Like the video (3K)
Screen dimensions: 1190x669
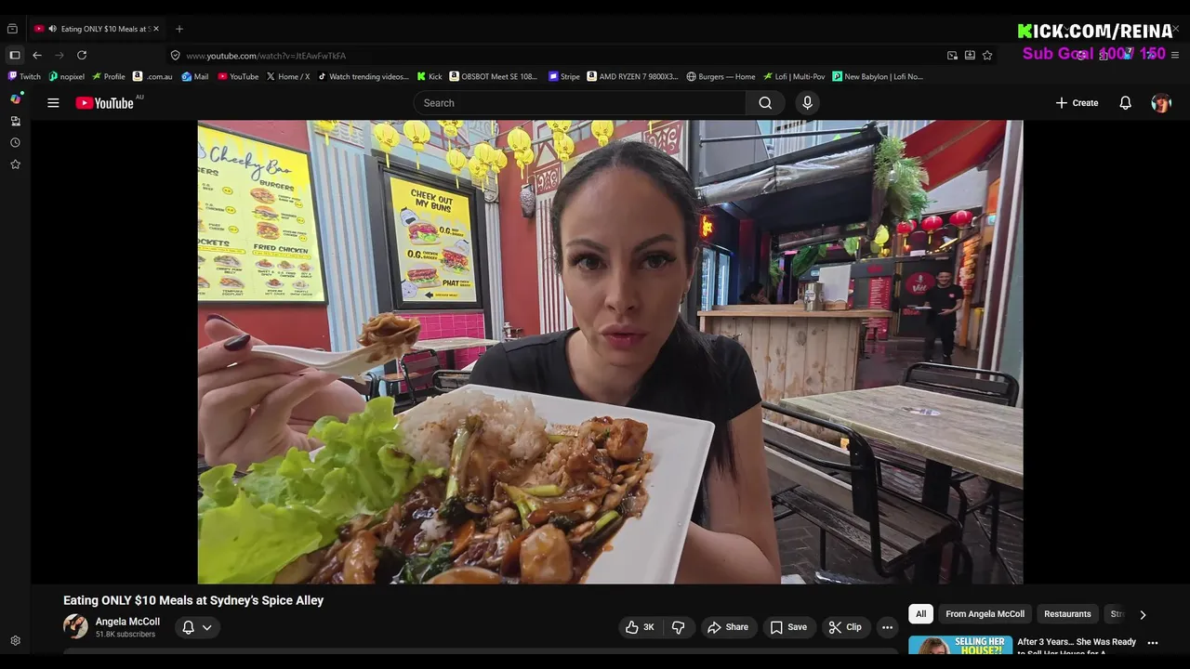640,627
